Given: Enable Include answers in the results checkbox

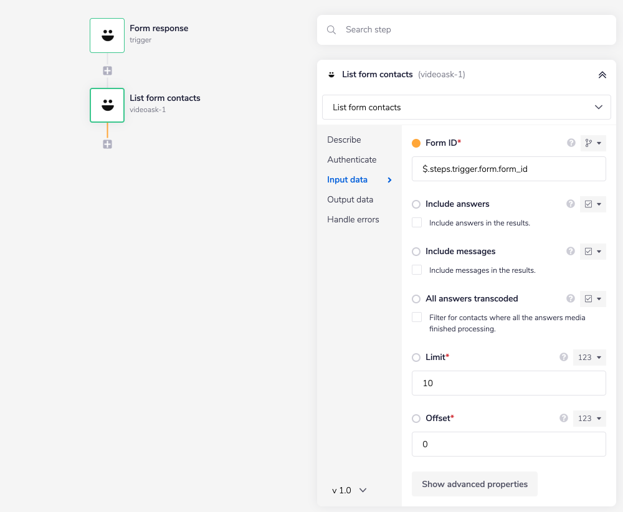Looking at the screenshot, I should tap(417, 223).
